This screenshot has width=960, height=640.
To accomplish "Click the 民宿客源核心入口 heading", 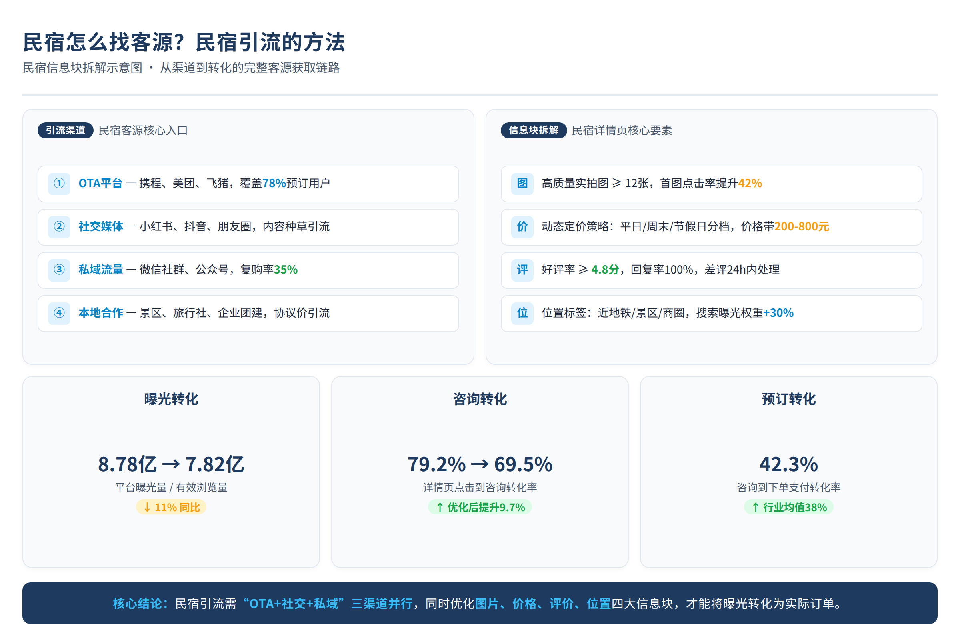I will pyautogui.click(x=143, y=131).
